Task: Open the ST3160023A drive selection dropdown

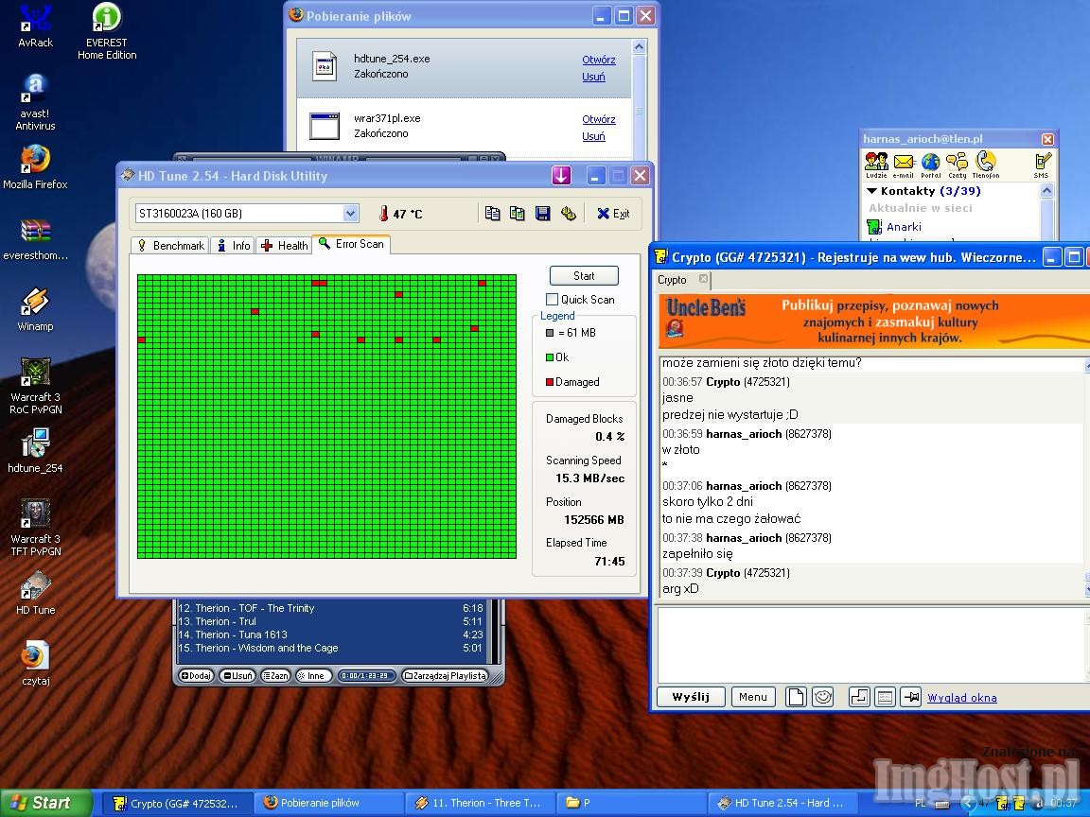Action: (x=350, y=214)
